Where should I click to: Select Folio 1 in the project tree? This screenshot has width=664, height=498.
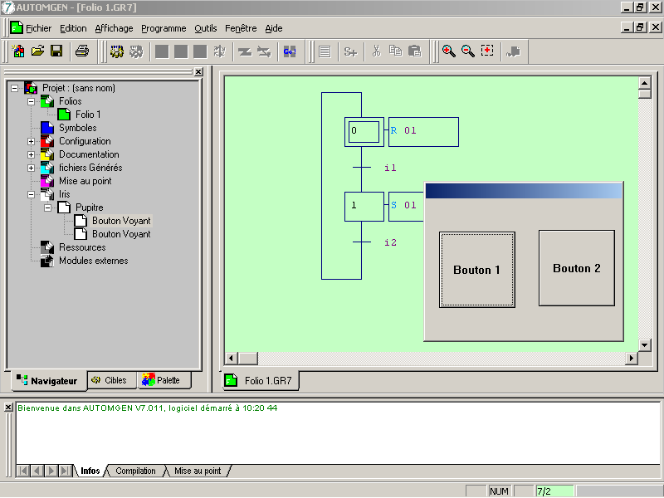pos(88,115)
